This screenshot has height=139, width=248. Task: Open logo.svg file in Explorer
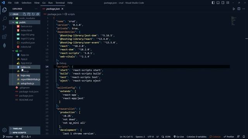point(25,75)
